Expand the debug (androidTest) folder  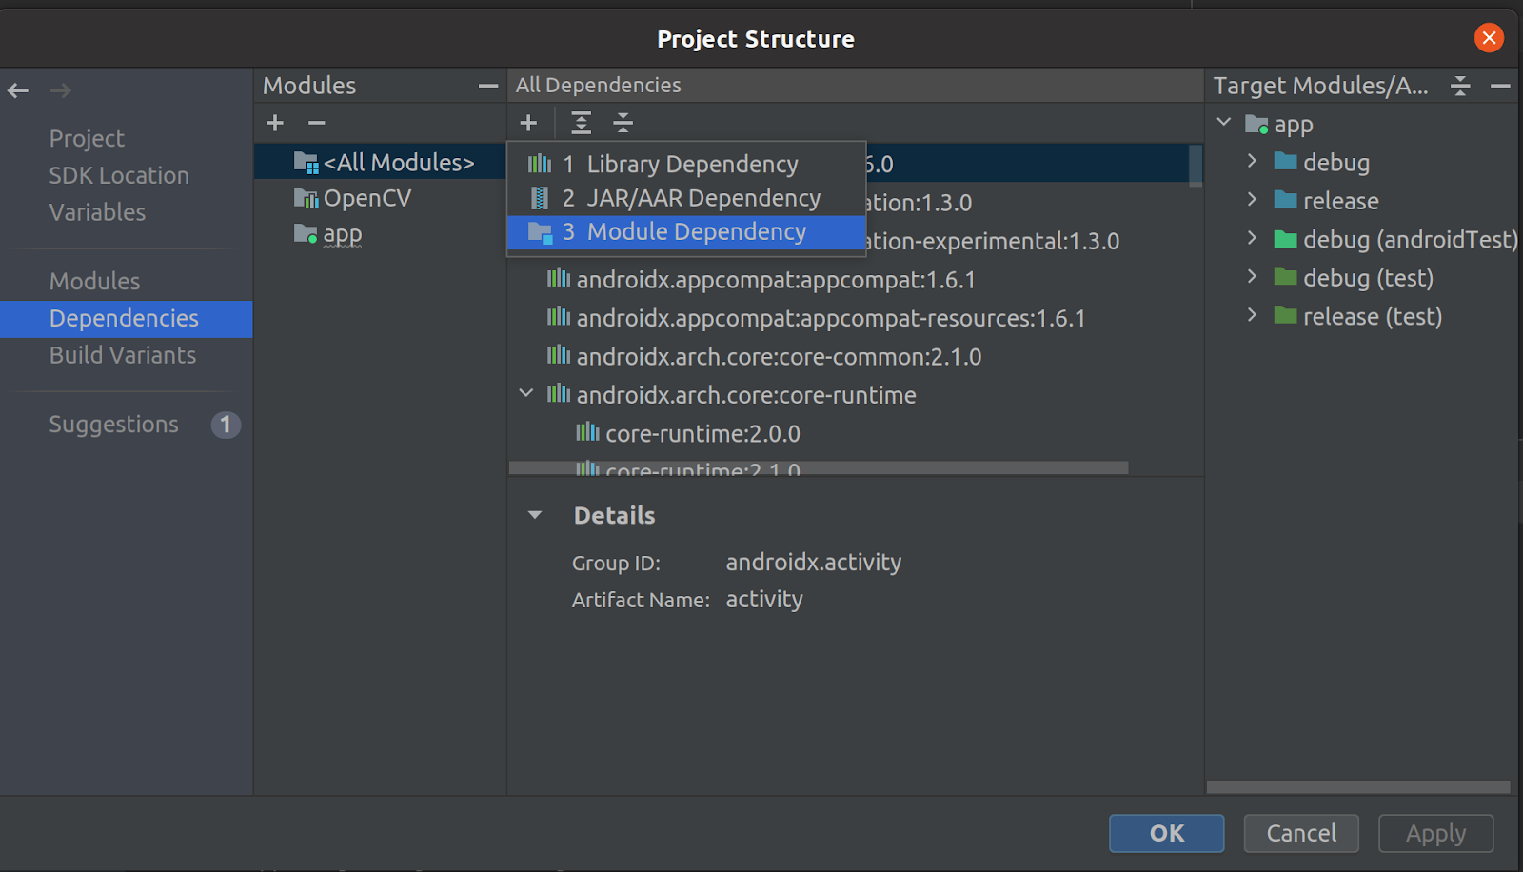pos(1252,239)
